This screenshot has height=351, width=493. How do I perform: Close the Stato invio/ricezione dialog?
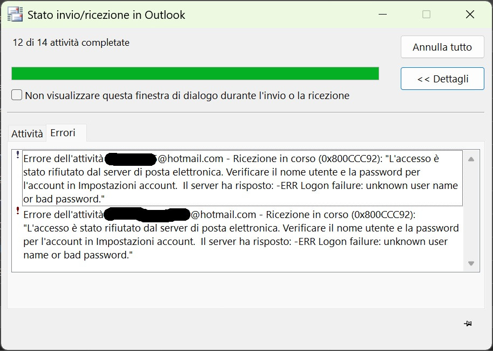point(470,15)
